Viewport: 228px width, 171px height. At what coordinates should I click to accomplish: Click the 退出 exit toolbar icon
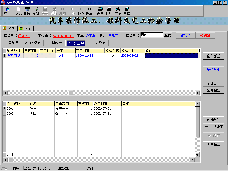click(7, 11)
